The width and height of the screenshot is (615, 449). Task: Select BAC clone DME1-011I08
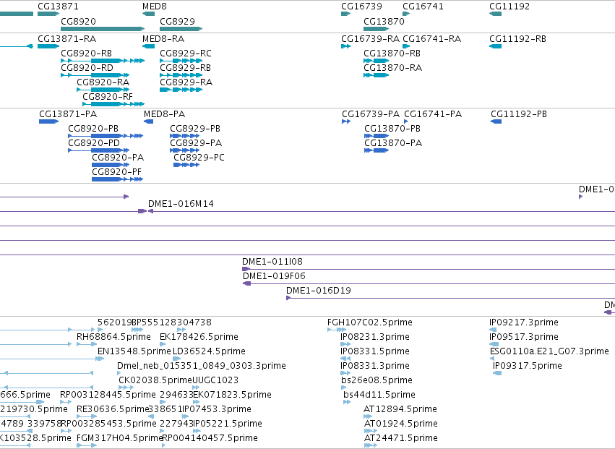pos(272,262)
